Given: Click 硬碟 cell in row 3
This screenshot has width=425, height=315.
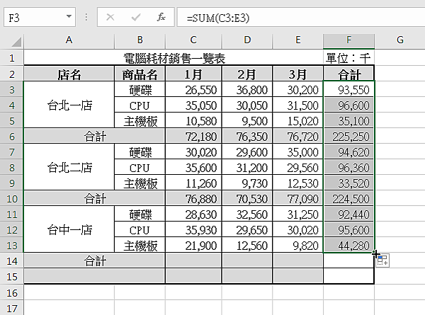Looking at the screenshot, I should pos(140,89).
